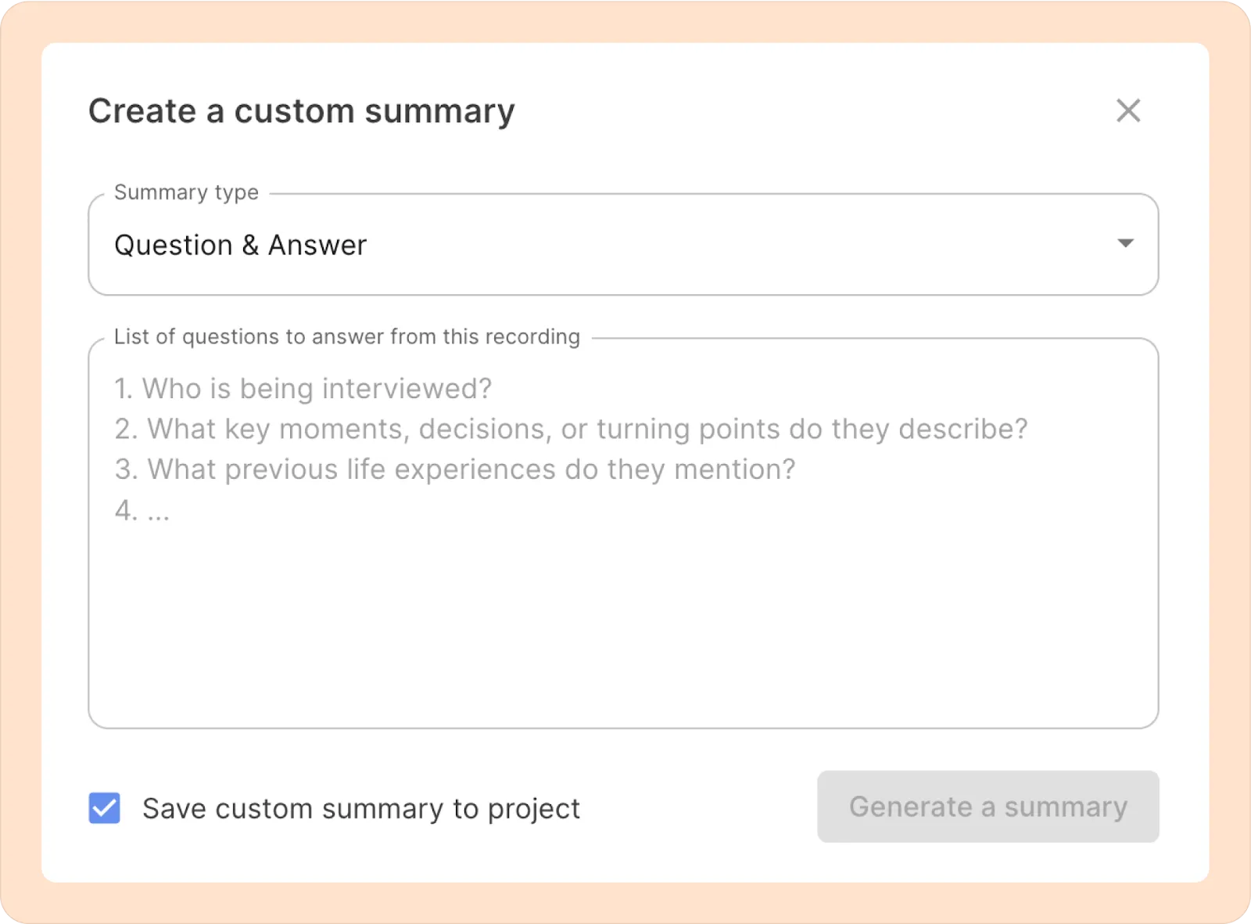
Task: Click the selected 'Question & Answer' text
Action: [x=240, y=246]
